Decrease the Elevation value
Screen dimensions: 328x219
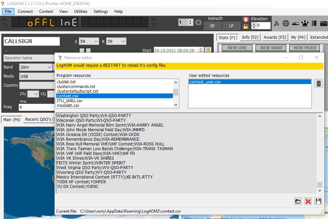pyautogui.click(x=254, y=27)
